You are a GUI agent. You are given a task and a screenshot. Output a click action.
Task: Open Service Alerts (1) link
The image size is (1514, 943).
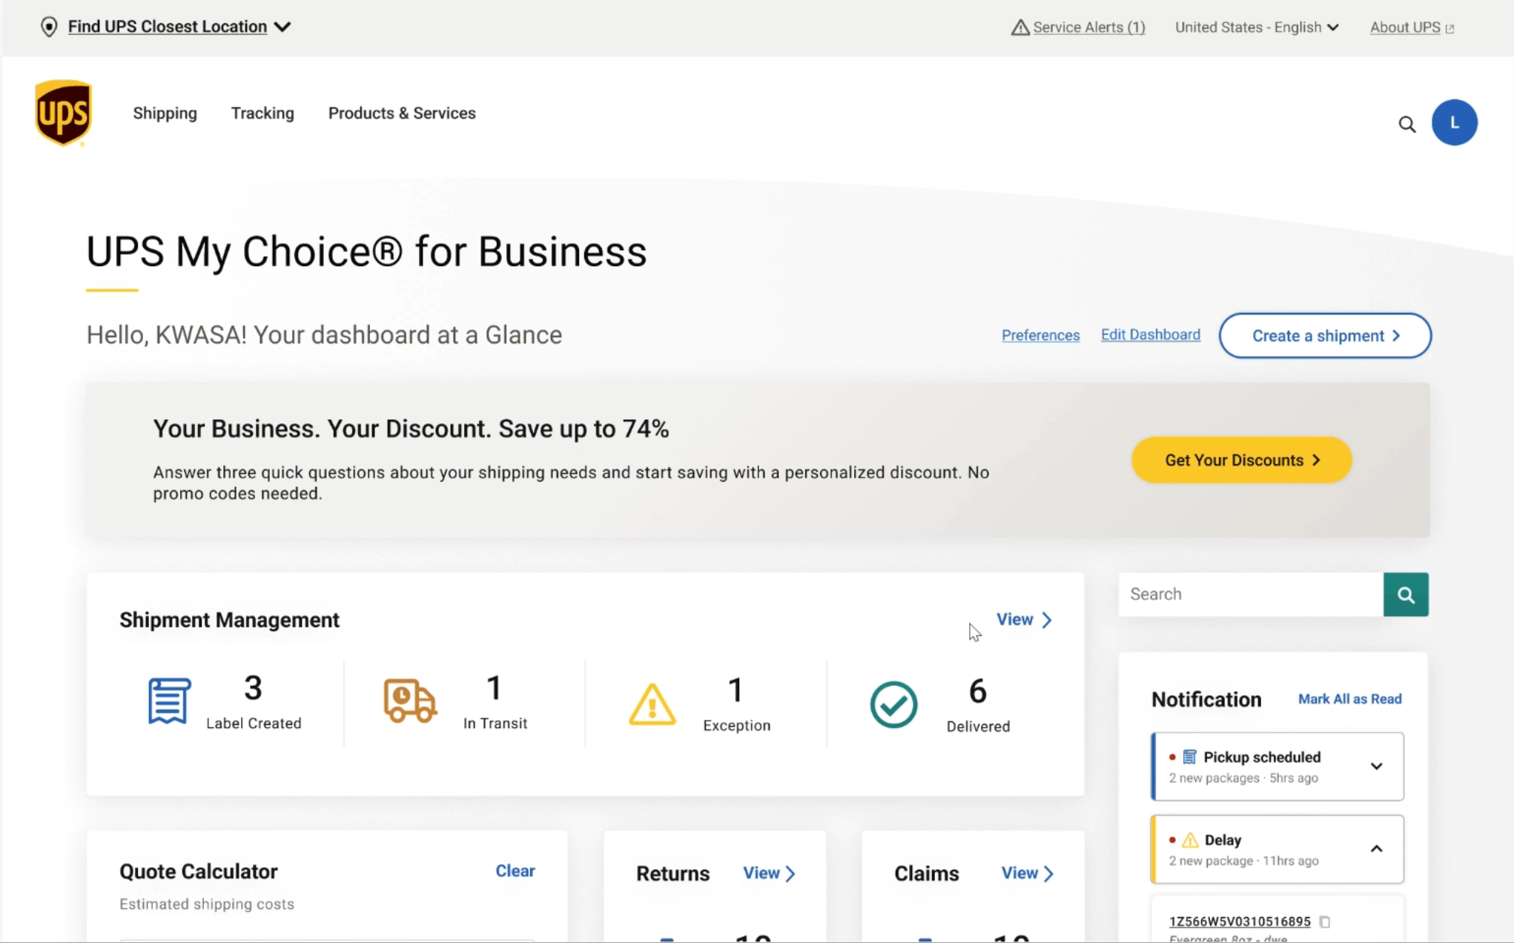[1088, 27]
